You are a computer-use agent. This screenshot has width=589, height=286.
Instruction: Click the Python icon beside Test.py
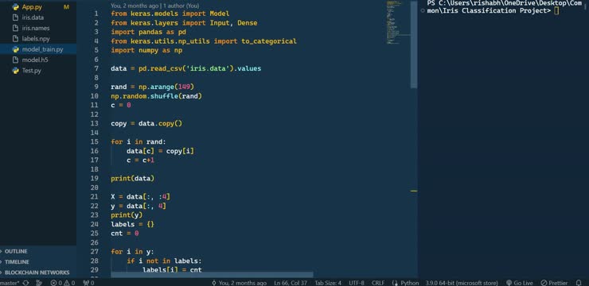tap(15, 71)
